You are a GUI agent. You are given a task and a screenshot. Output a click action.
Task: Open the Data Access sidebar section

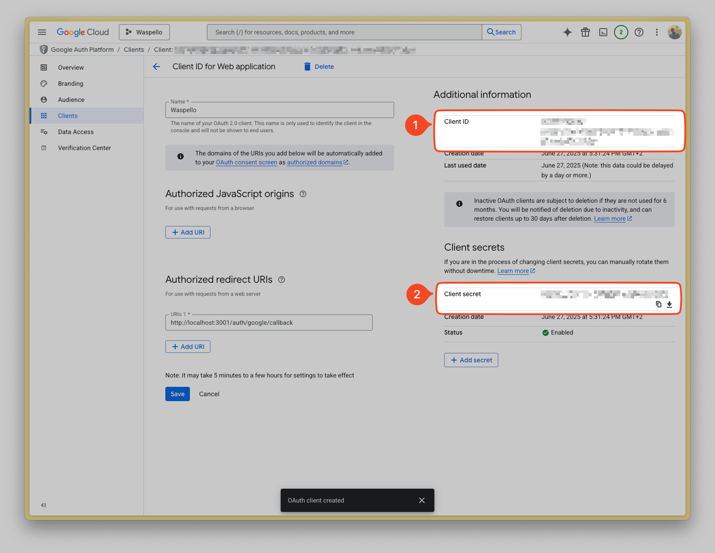pyautogui.click(x=76, y=131)
